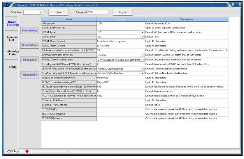Click the Log in button
The height and width of the screenshot is (159, 244).
[x=122, y=12]
